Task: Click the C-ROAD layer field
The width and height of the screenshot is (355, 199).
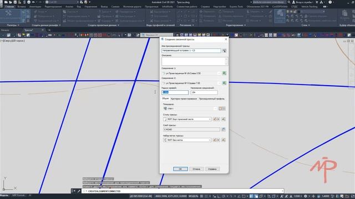Action: [x=191, y=129]
